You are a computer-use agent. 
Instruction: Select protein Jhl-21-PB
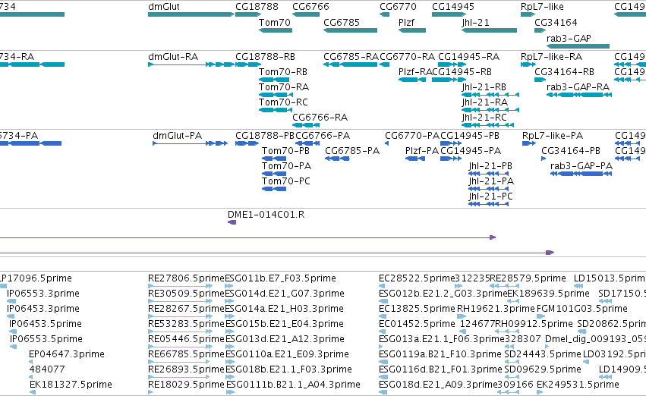pyautogui.click(x=489, y=174)
